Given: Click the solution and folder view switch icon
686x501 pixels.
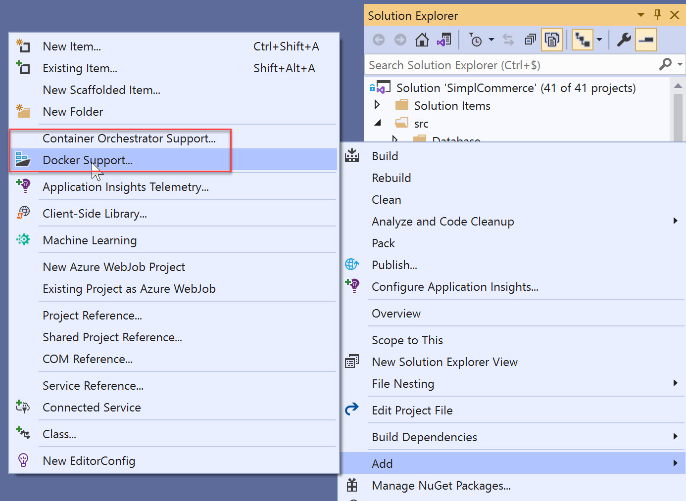Looking at the screenshot, I should [x=444, y=40].
